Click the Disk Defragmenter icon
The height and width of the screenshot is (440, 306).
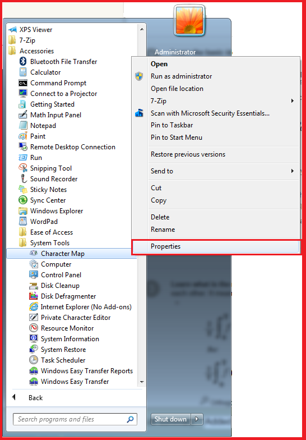(34, 296)
